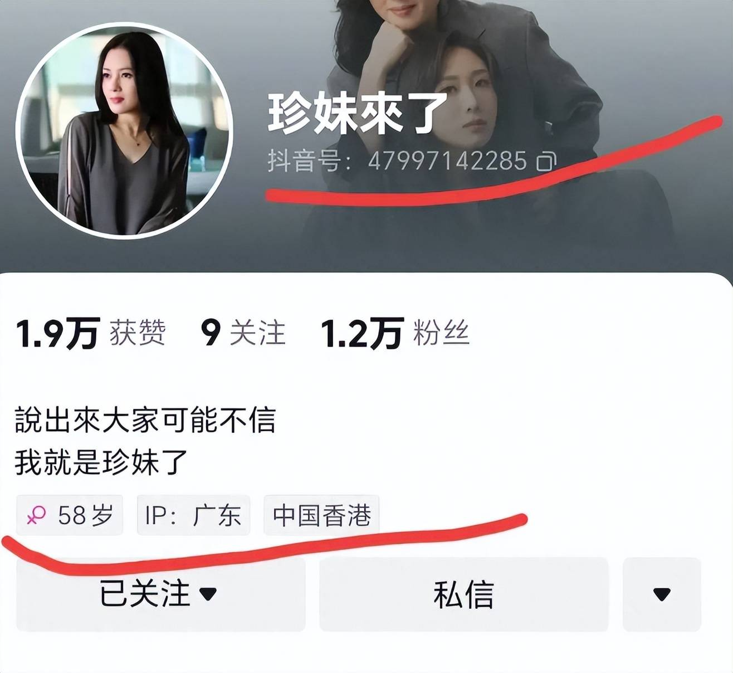Open the 9 关注 following list
Viewport: 733px width, 673px height.
243,333
